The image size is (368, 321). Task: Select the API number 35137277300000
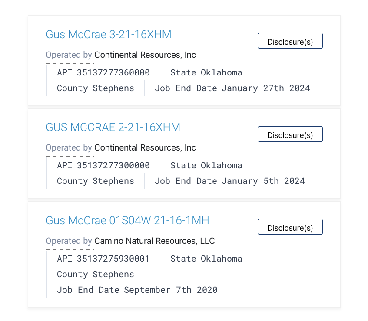click(x=113, y=165)
